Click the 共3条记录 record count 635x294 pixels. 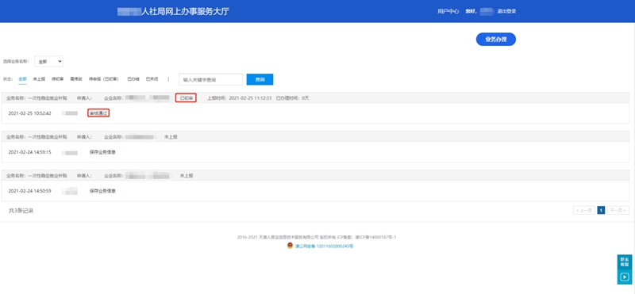pyautogui.click(x=21, y=211)
